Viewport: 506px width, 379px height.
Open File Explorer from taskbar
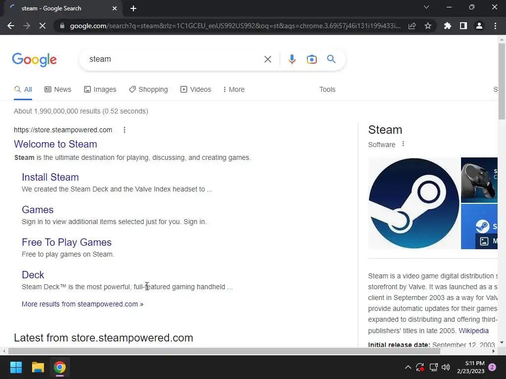click(38, 367)
